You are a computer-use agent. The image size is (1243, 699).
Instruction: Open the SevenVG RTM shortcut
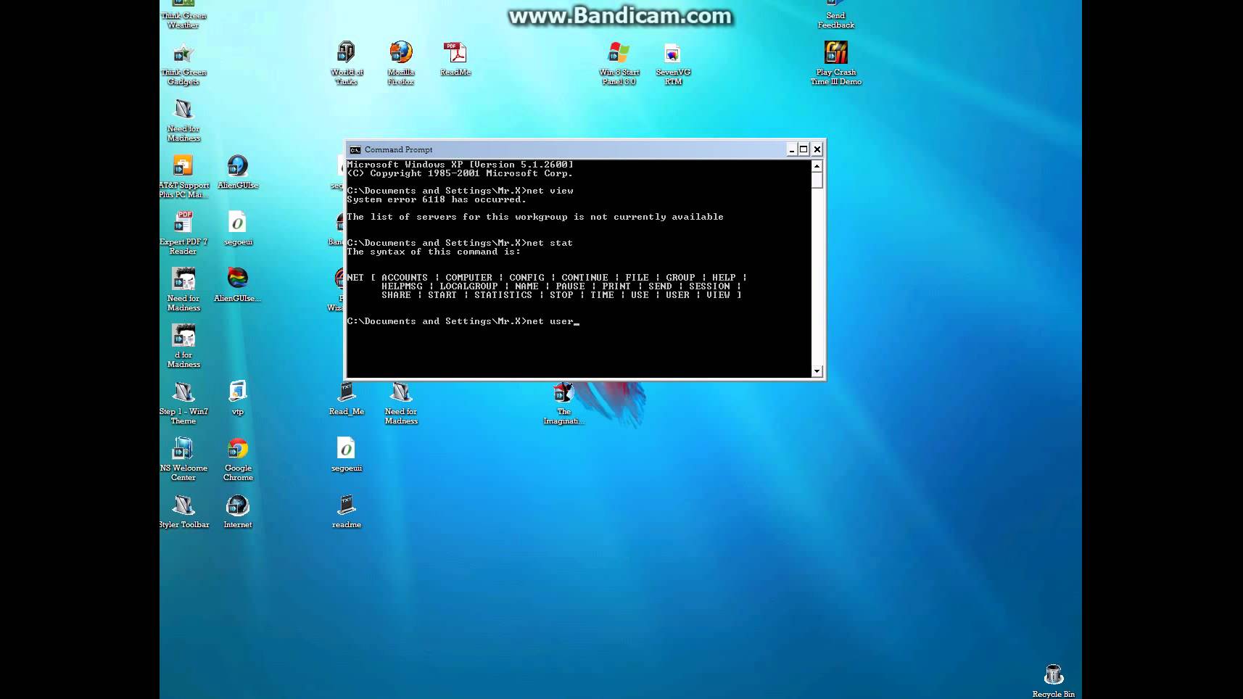pyautogui.click(x=672, y=52)
